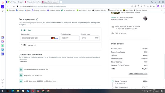
Task: Open the sidebar heart favorites panel
Action: pyautogui.click(x=3, y=80)
